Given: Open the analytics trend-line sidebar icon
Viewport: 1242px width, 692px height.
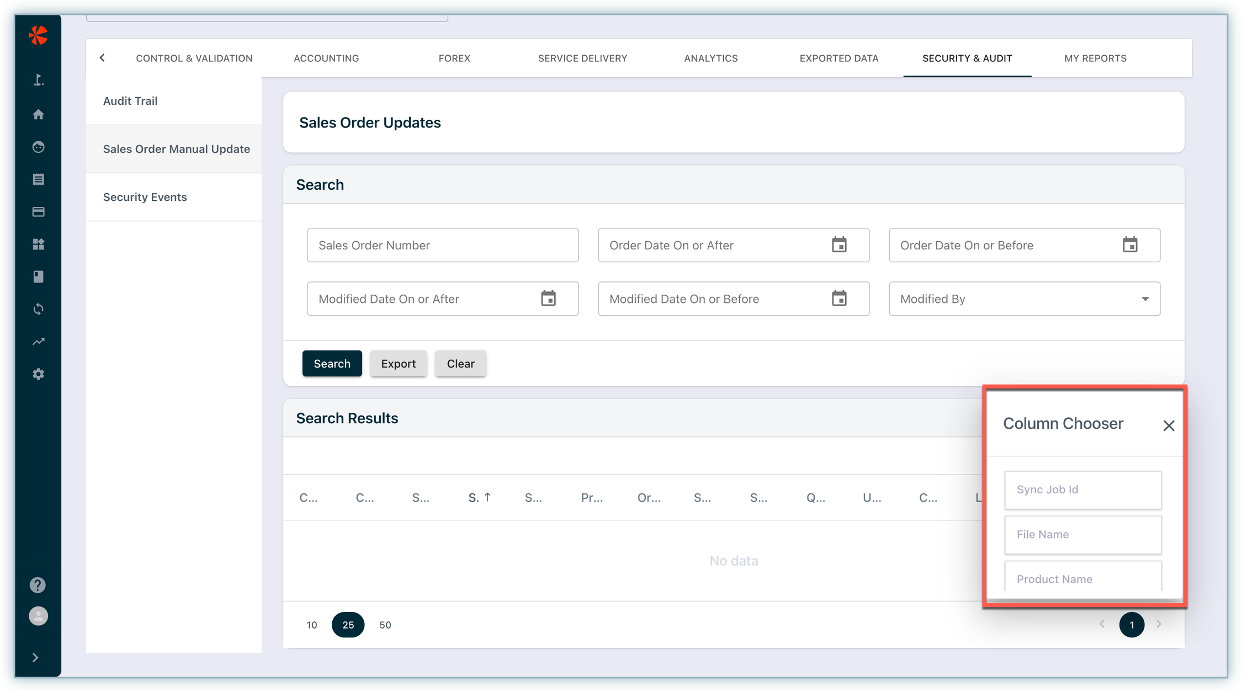Looking at the screenshot, I should [x=38, y=342].
